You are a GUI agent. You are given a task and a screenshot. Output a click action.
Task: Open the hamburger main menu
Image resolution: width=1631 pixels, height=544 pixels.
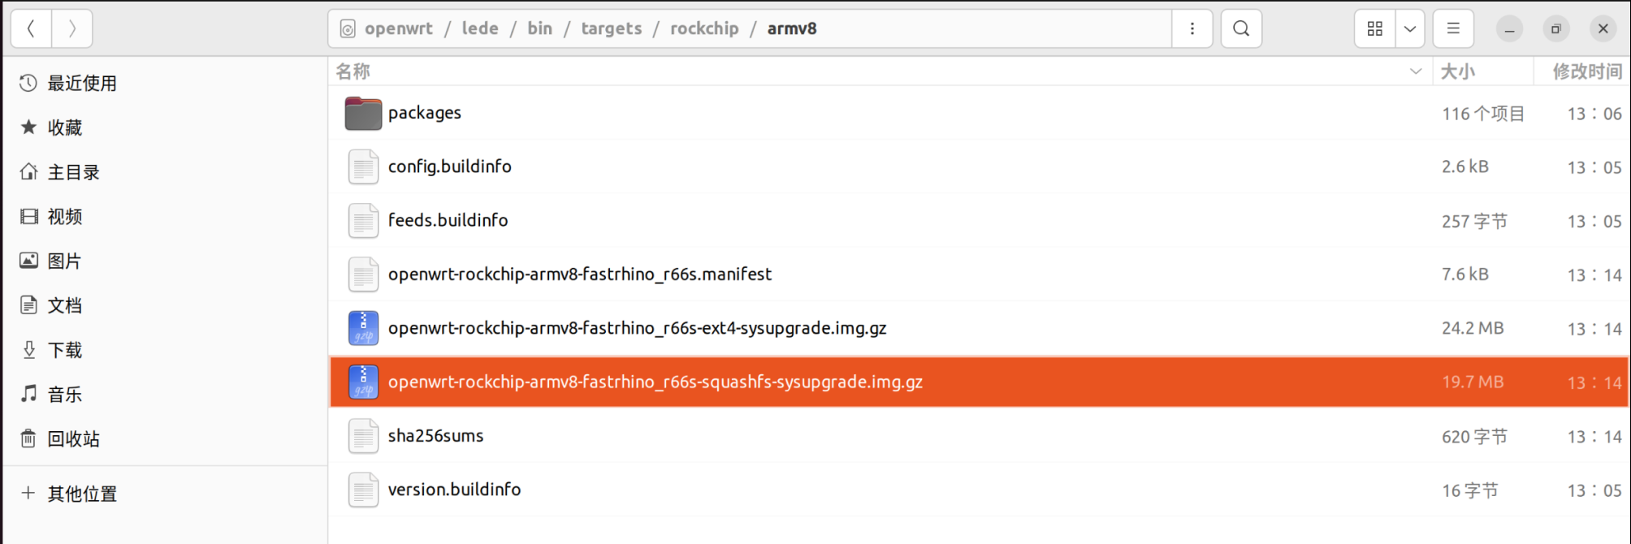click(x=1453, y=29)
